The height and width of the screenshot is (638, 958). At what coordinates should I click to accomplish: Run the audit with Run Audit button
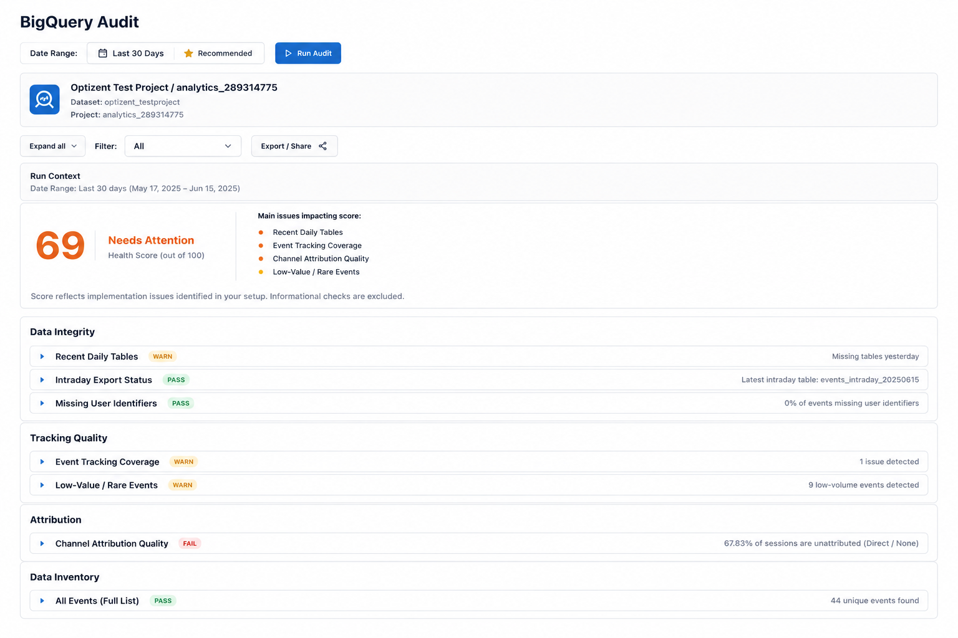[308, 53]
